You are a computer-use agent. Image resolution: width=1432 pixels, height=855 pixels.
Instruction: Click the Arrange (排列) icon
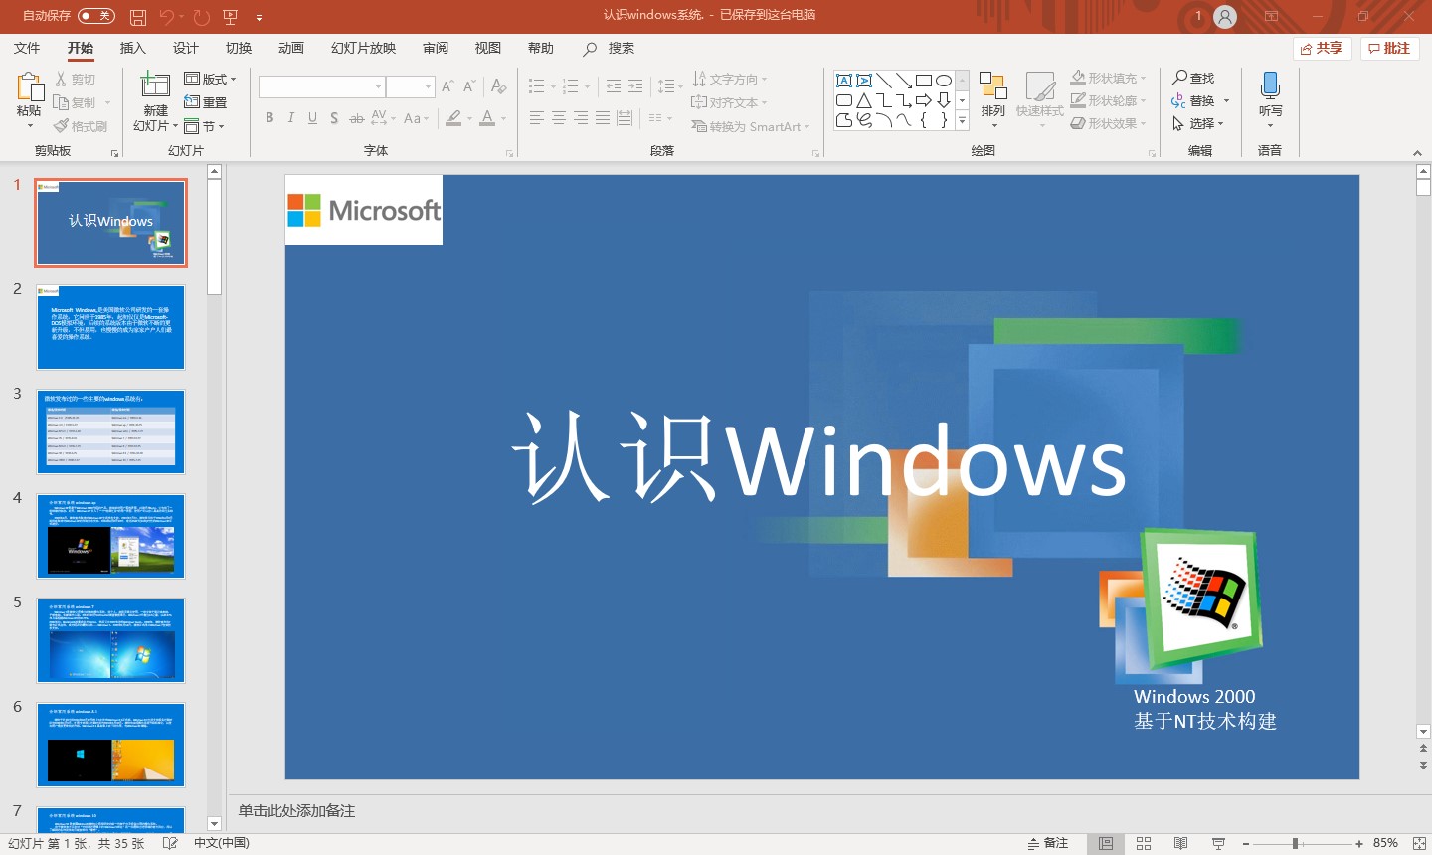[992, 85]
